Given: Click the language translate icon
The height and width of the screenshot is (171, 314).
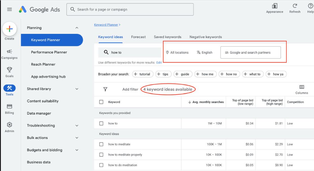Looking at the screenshot, I should (x=198, y=52).
